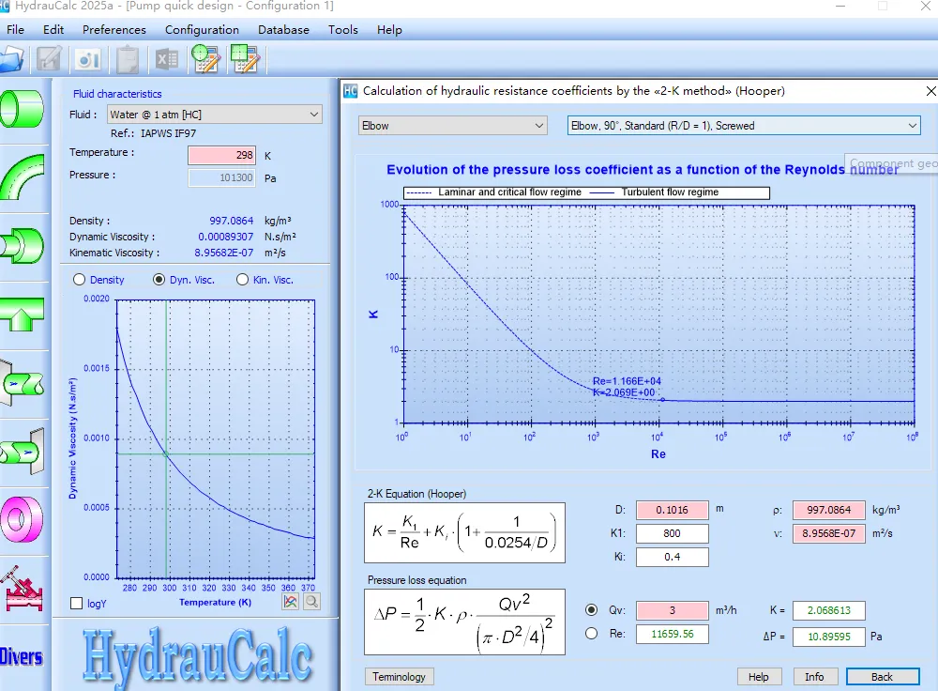938x691 pixels.
Task: Toggle the logY checkbox
Action: (77, 604)
